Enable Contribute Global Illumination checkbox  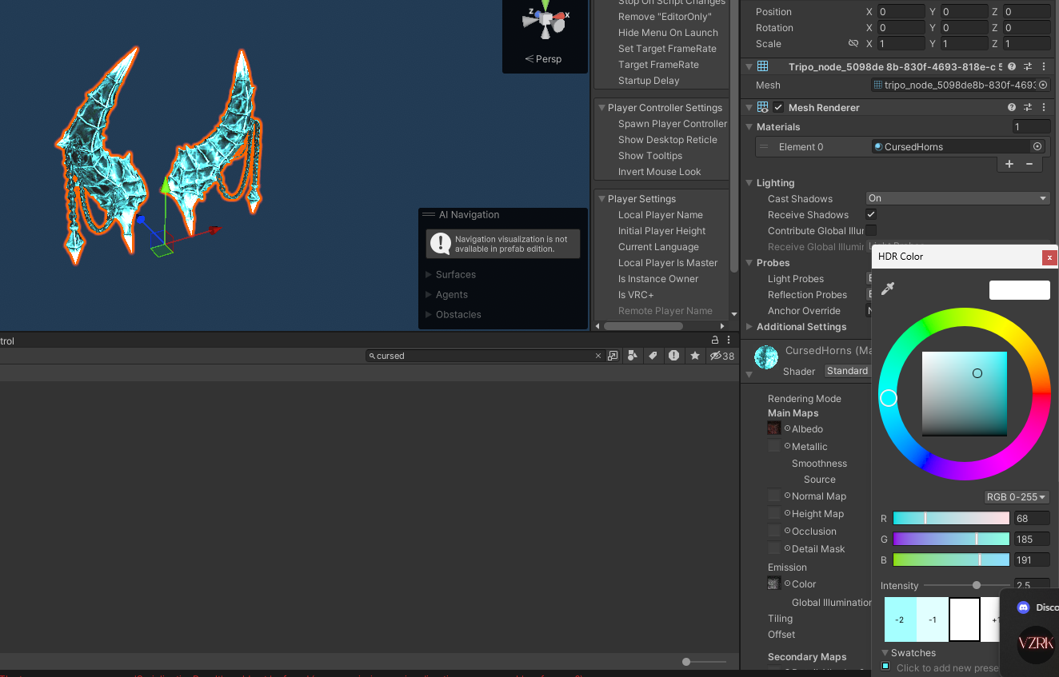(x=871, y=230)
